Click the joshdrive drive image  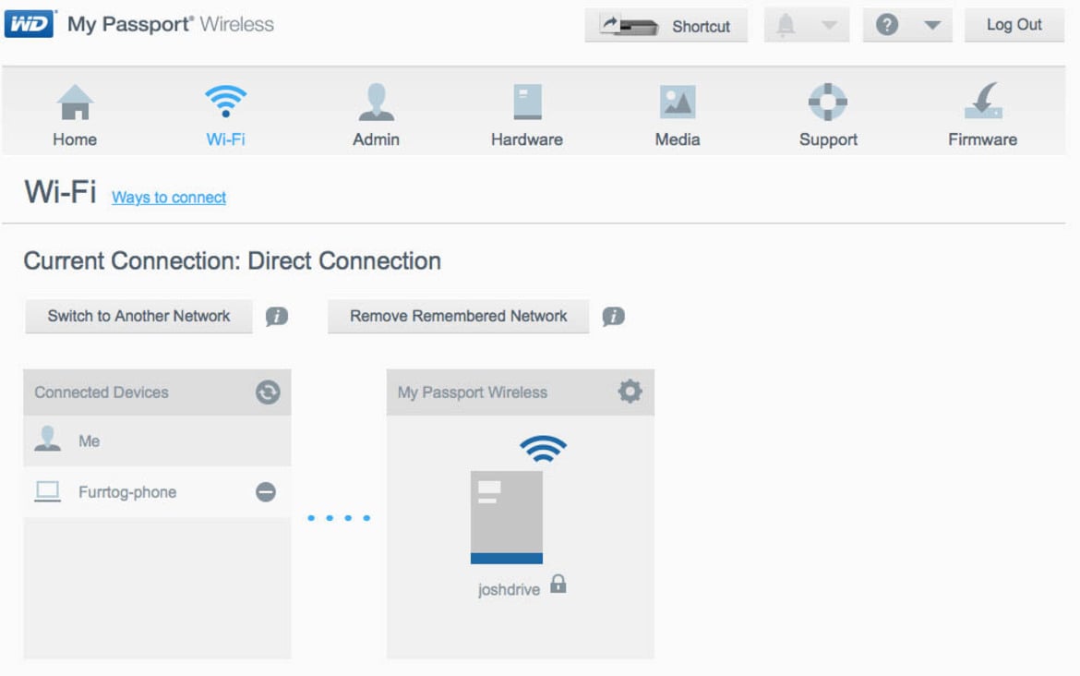506,517
